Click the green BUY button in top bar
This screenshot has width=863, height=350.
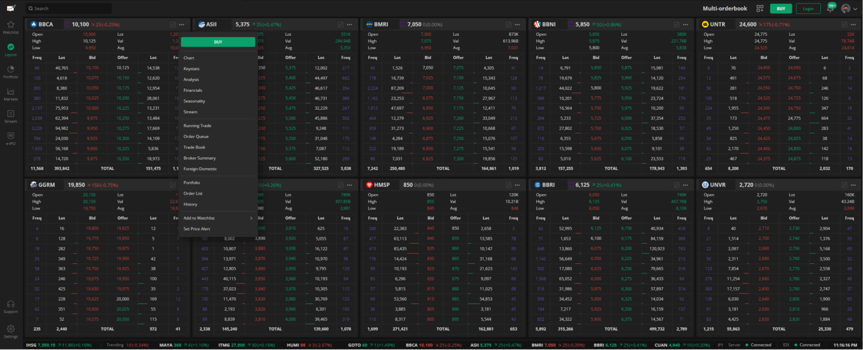tap(781, 8)
